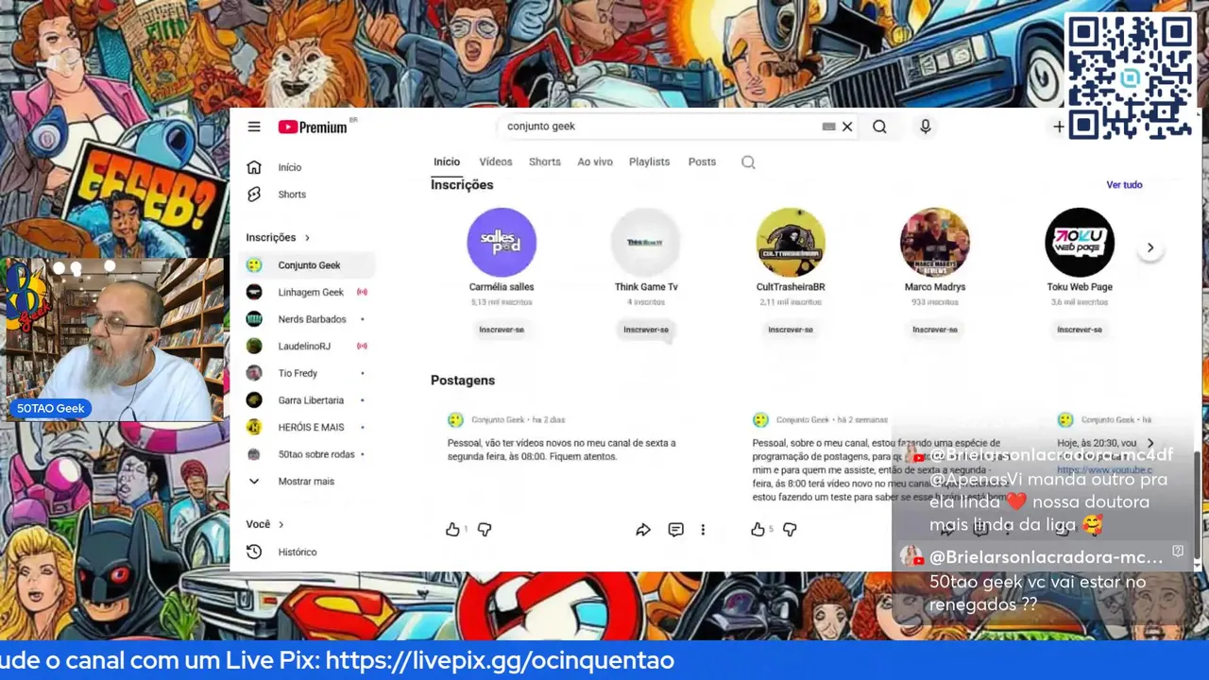1209x680 pixels.
Task: Open Nerds Barbados channel in sidebar
Action: coord(307,319)
